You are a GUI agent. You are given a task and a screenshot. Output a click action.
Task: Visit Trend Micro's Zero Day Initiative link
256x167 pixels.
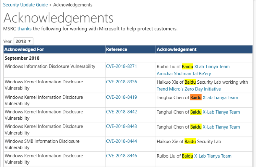(x=189, y=89)
